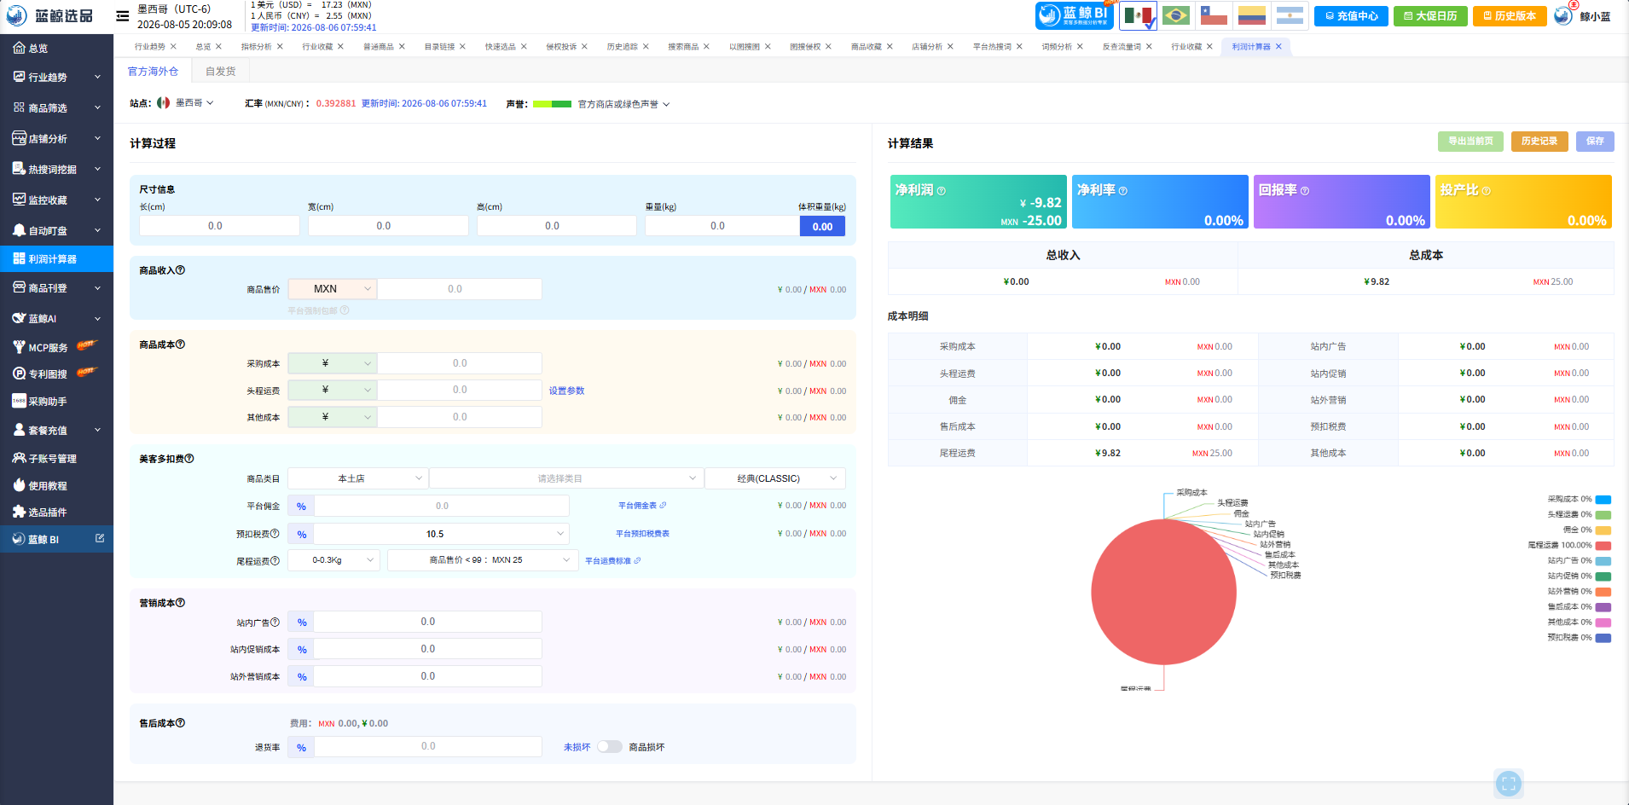Click the user avatar 鲸小蓝
The width and height of the screenshot is (1629, 805).
(x=1562, y=15)
